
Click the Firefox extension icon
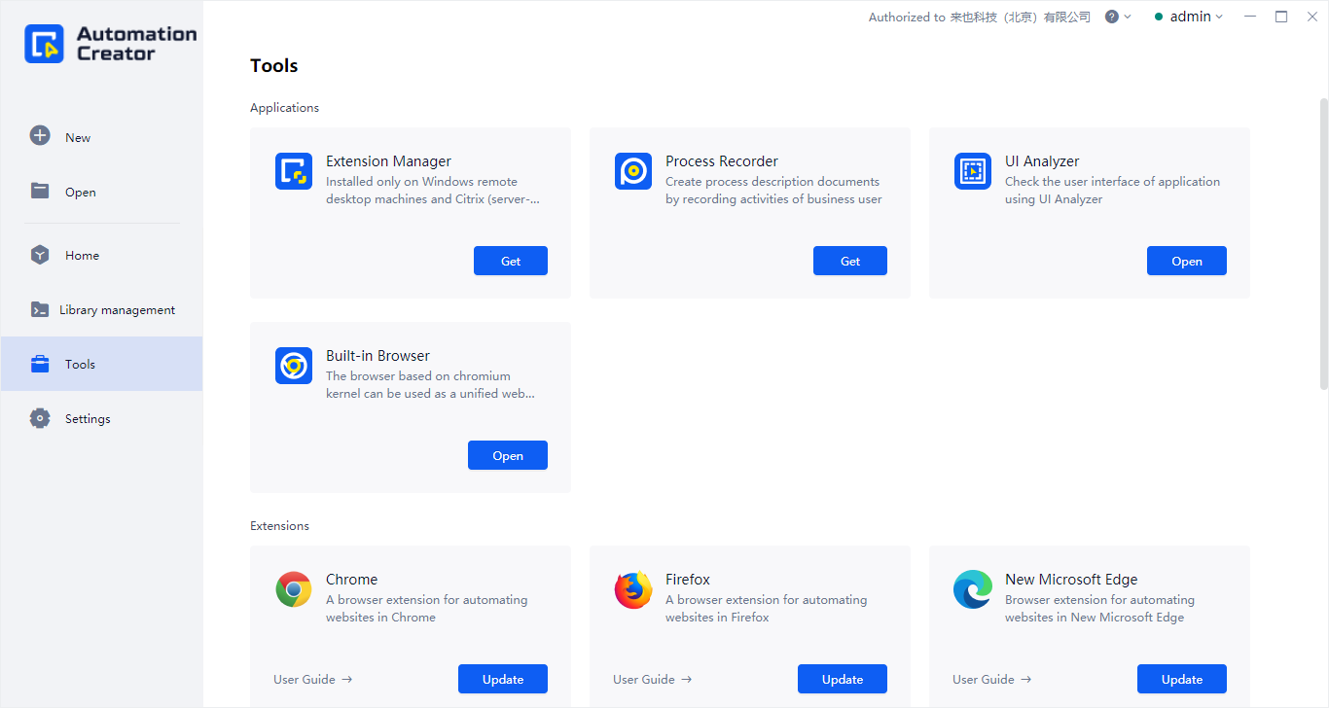(x=633, y=589)
